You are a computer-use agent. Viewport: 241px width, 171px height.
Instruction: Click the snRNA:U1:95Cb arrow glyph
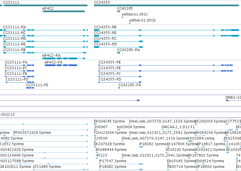coord(130,23)
